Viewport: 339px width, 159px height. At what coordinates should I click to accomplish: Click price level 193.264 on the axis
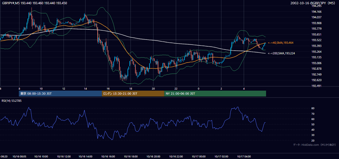[316, 52]
